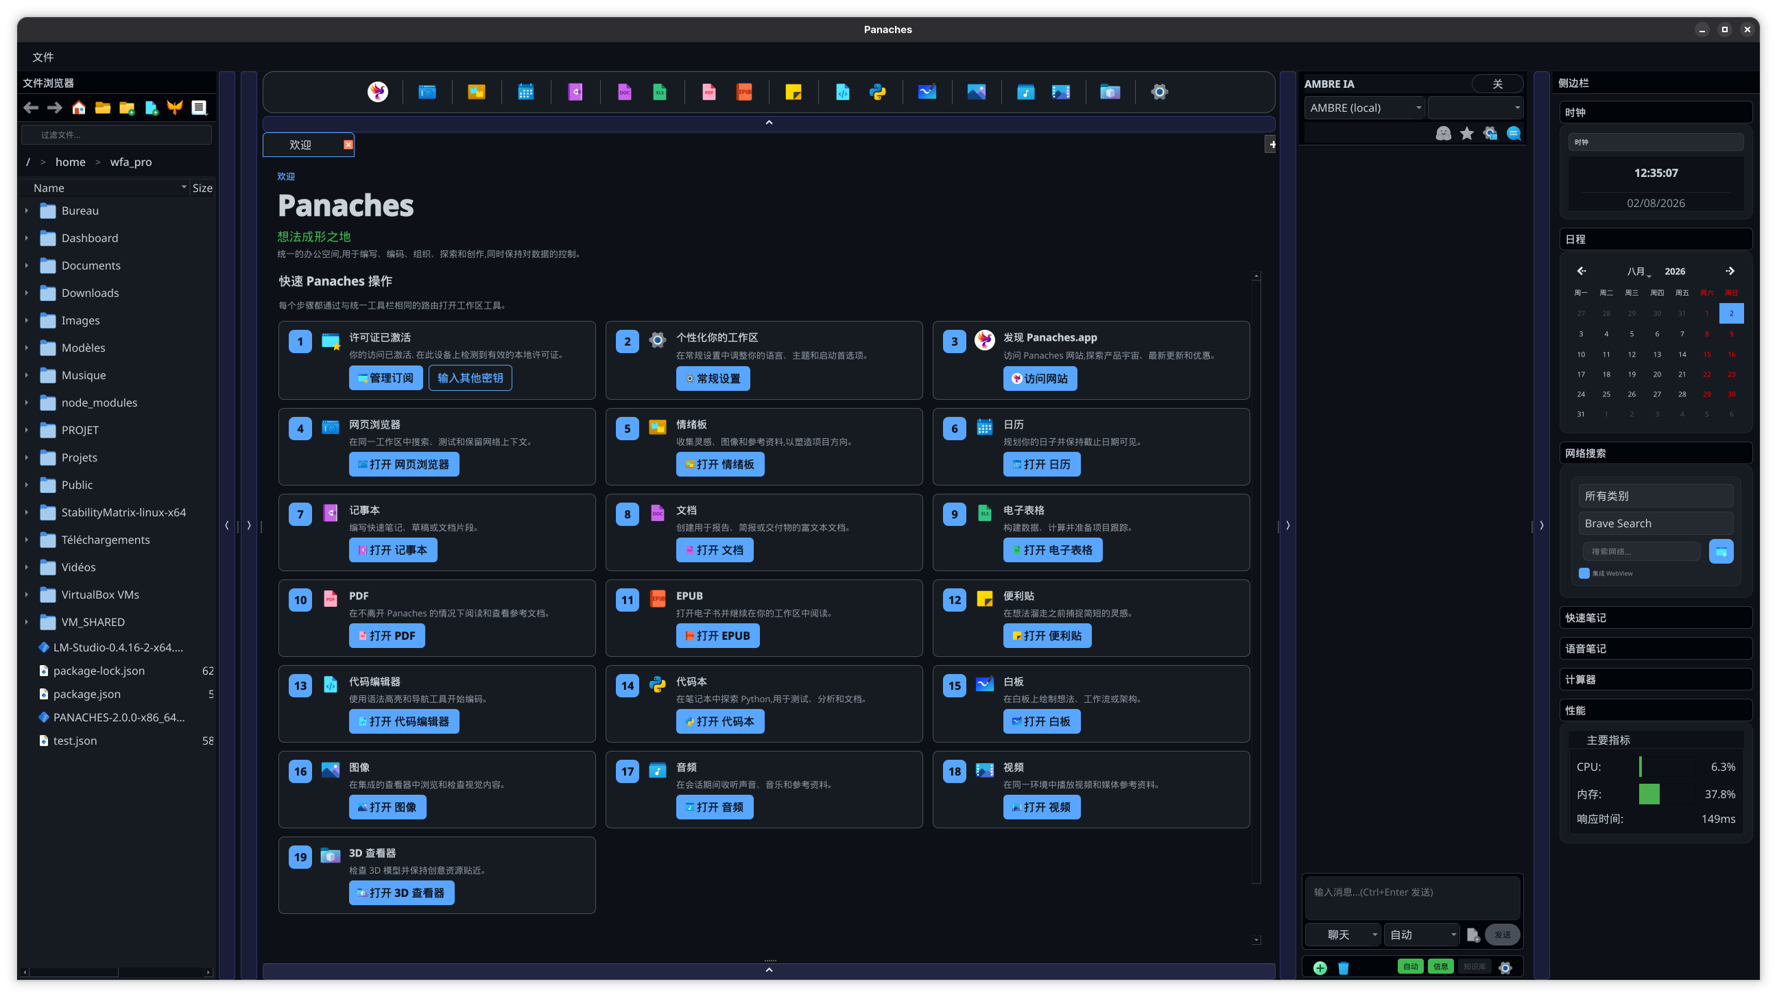
Task: Toggle the green 自动 chip in AI footer
Action: click(1411, 967)
